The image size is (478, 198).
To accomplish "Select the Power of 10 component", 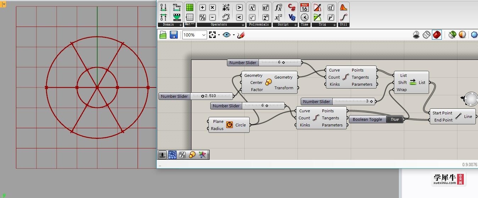I will coord(266,7).
